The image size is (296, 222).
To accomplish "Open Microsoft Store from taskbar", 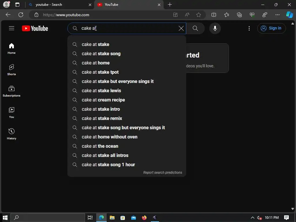I will [x=123, y=218].
